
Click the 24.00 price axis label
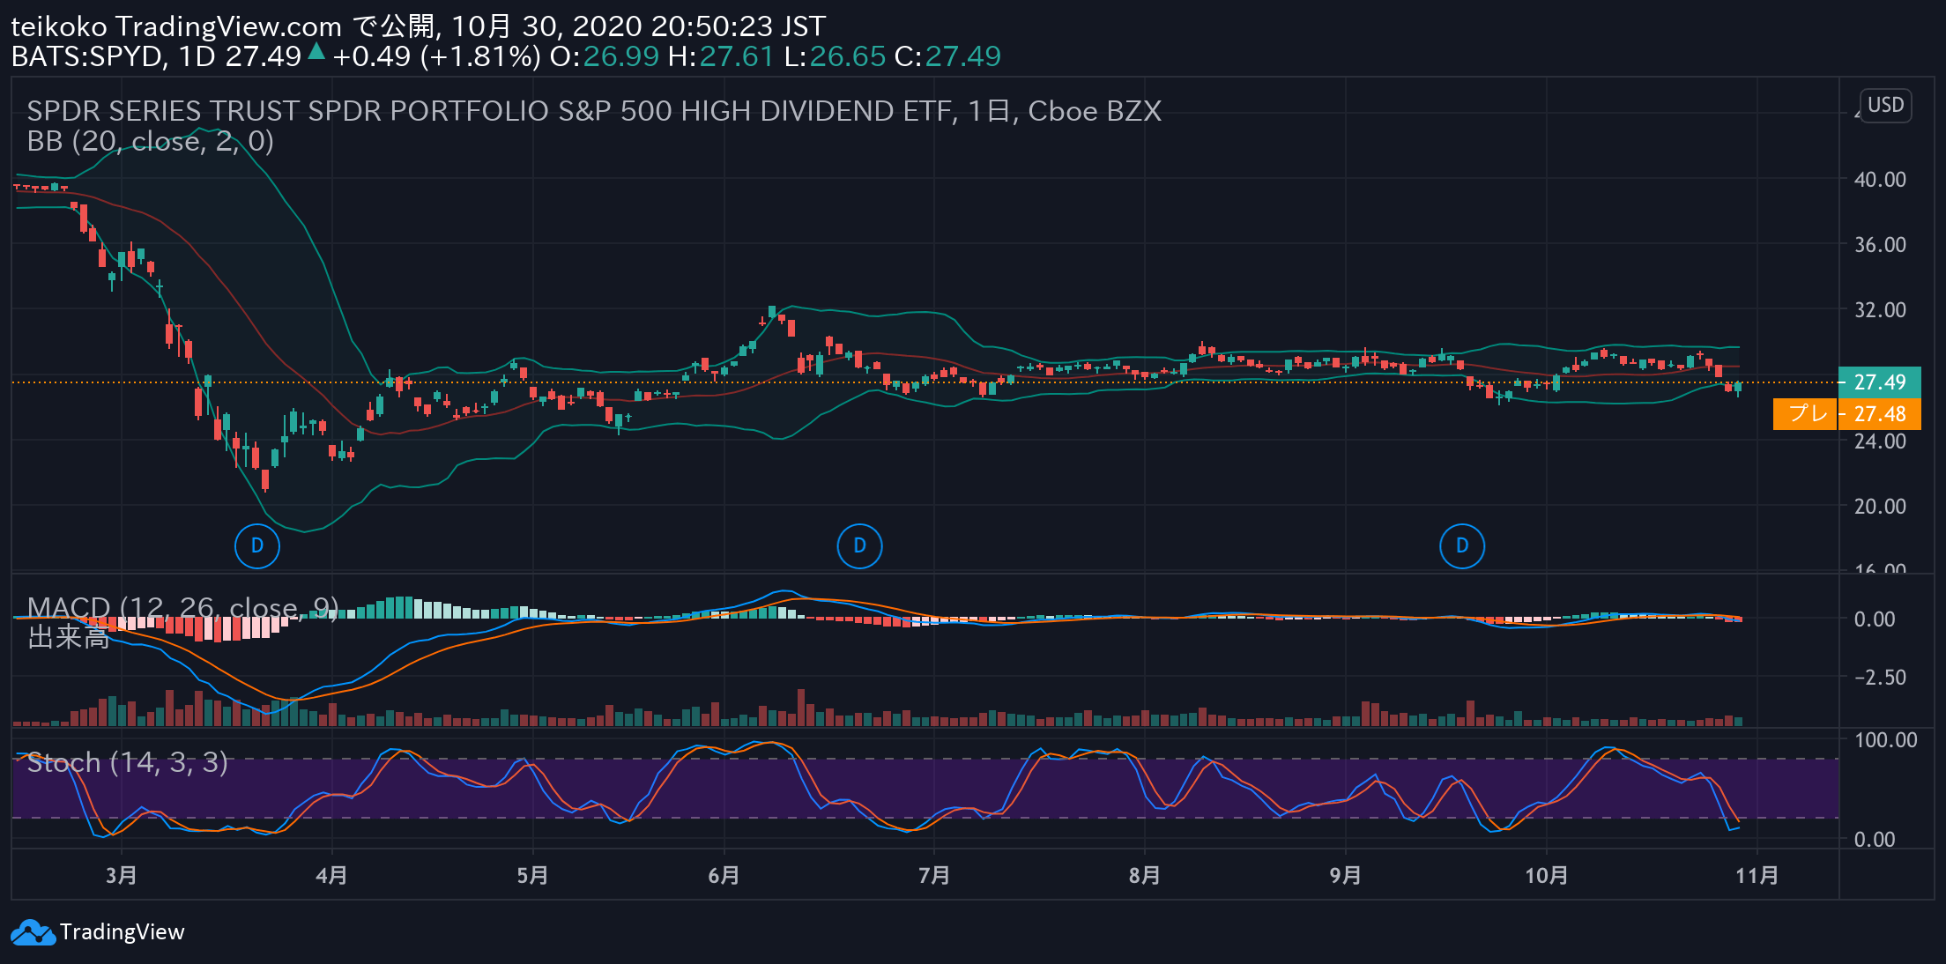pyautogui.click(x=1880, y=441)
